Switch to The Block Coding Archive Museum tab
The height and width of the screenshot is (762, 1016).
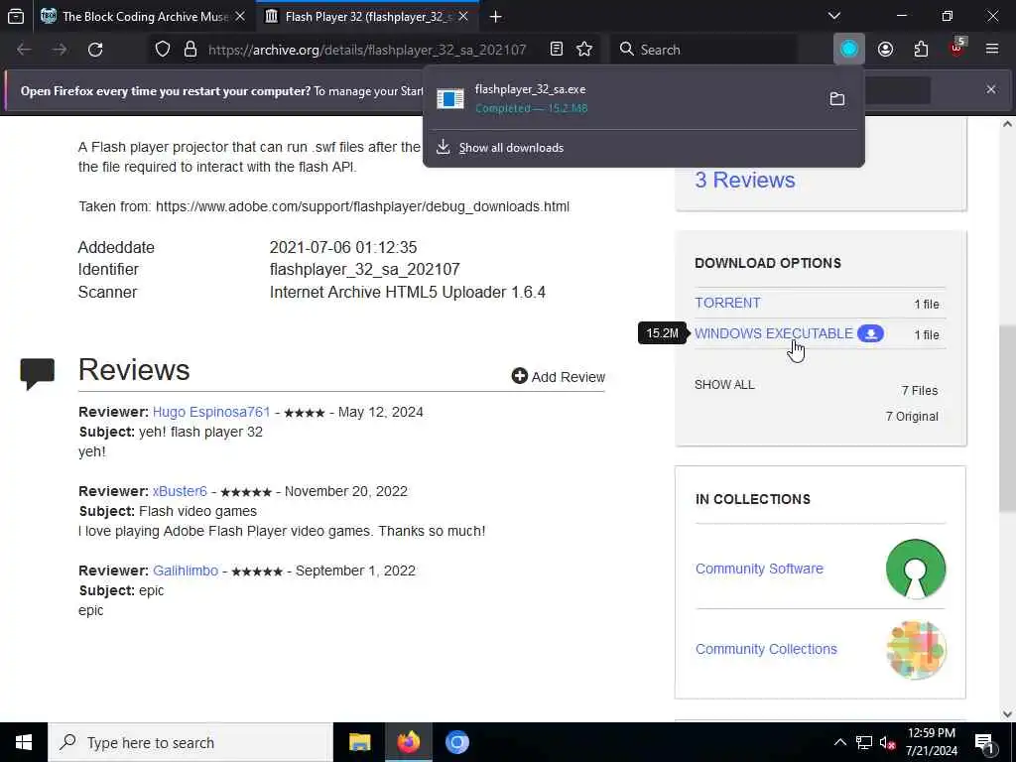point(144,16)
